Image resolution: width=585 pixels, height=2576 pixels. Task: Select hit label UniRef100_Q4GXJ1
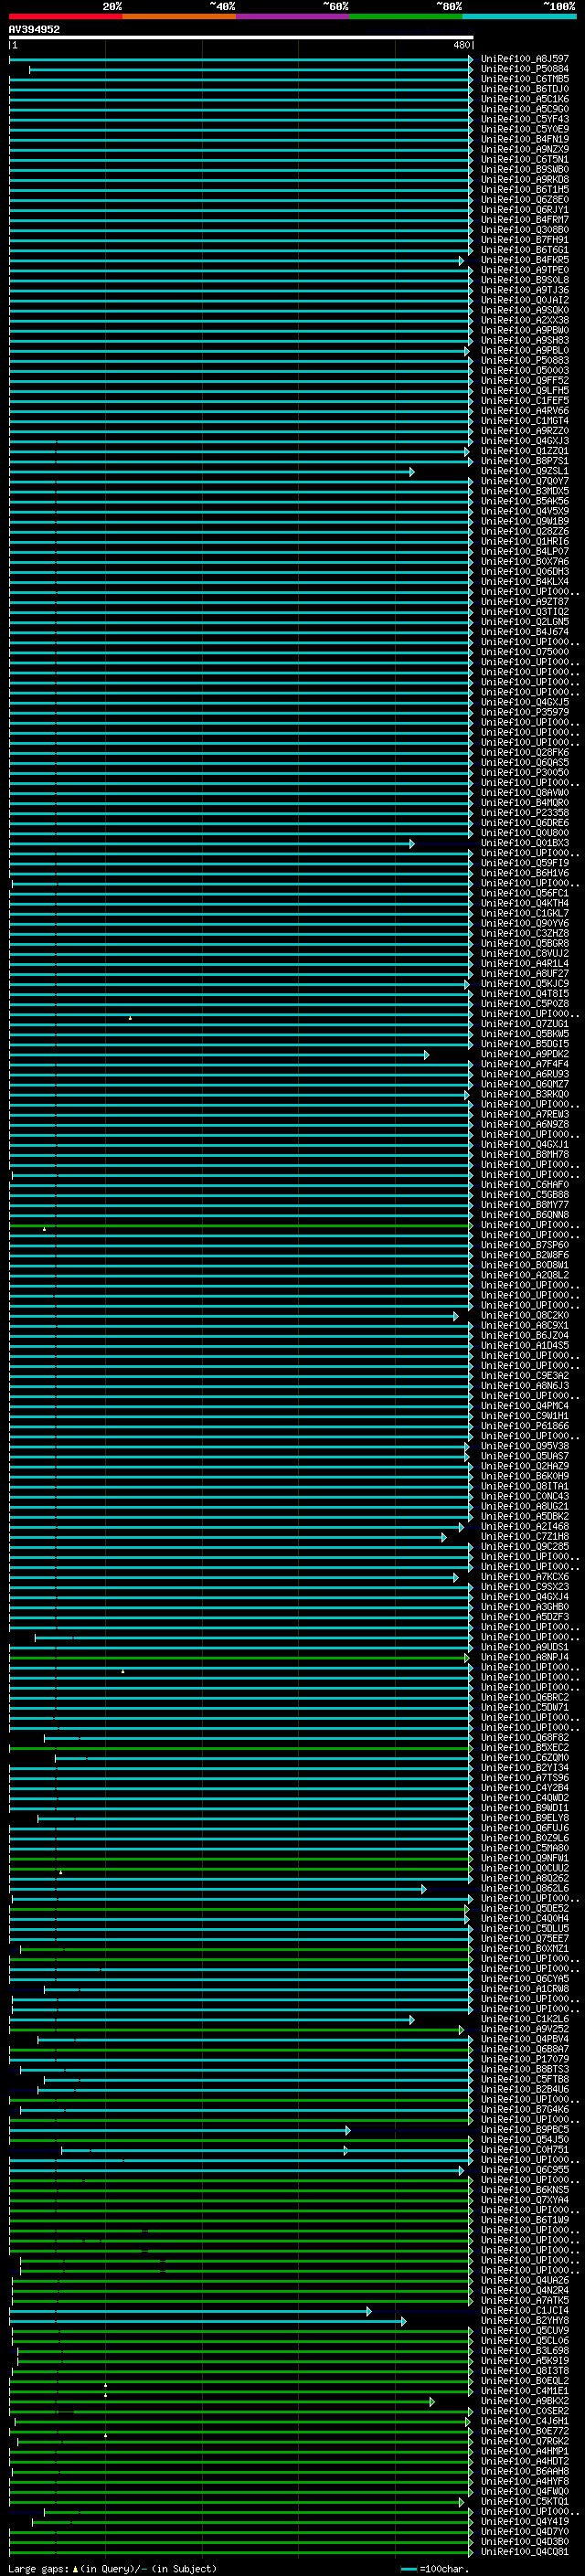(x=525, y=1144)
